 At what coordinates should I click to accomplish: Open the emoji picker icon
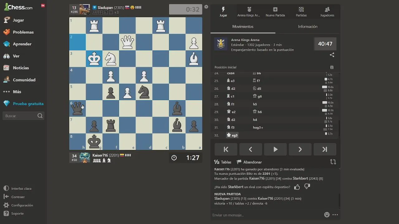tap(327, 215)
